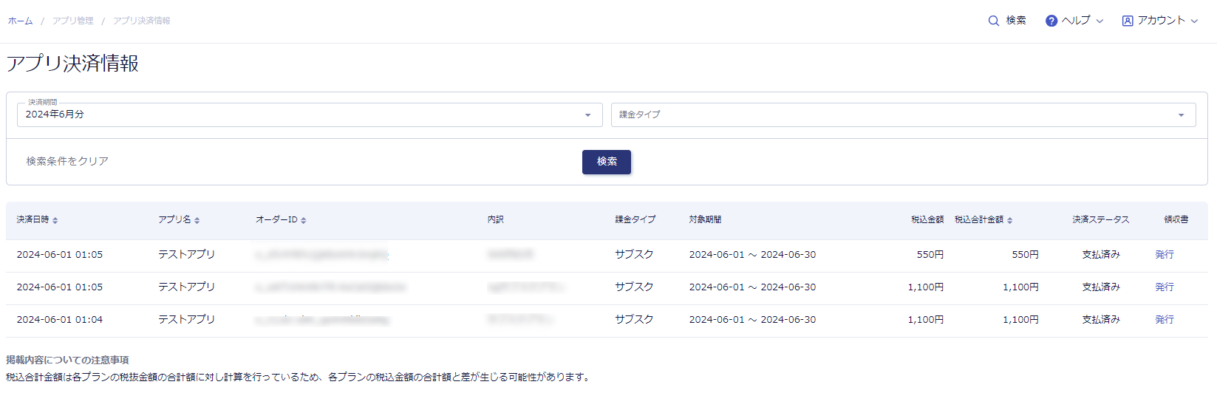Click the 550円 税込金額 cell
This screenshot has width=1217, height=393.
[x=930, y=254]
